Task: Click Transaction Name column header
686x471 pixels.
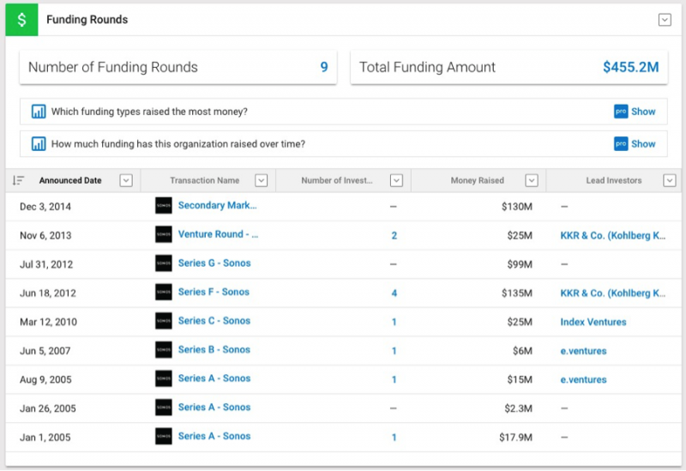Action: (x=205, y=180)
